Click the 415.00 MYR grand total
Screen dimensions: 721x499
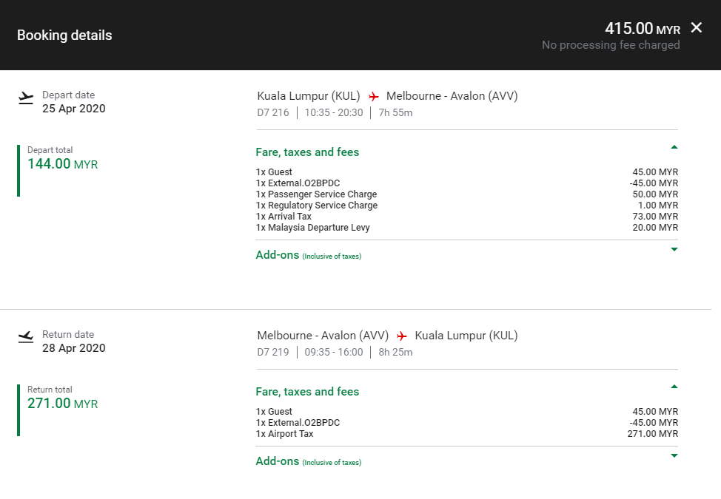tap(642, 29)
